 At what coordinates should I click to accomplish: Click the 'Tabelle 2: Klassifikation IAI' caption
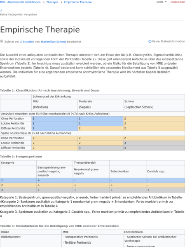coord(50,90)
